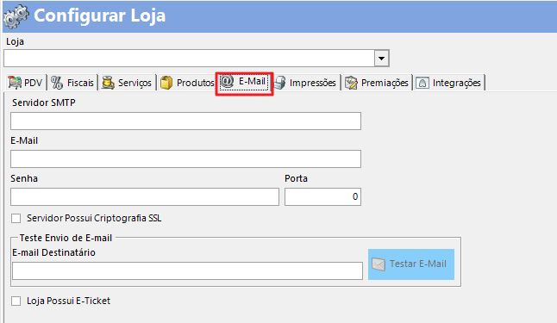This screenshot has width=557, height=323.
Task: Click the gears icon beside Configurar Loja
Action: tap(16, 16)
